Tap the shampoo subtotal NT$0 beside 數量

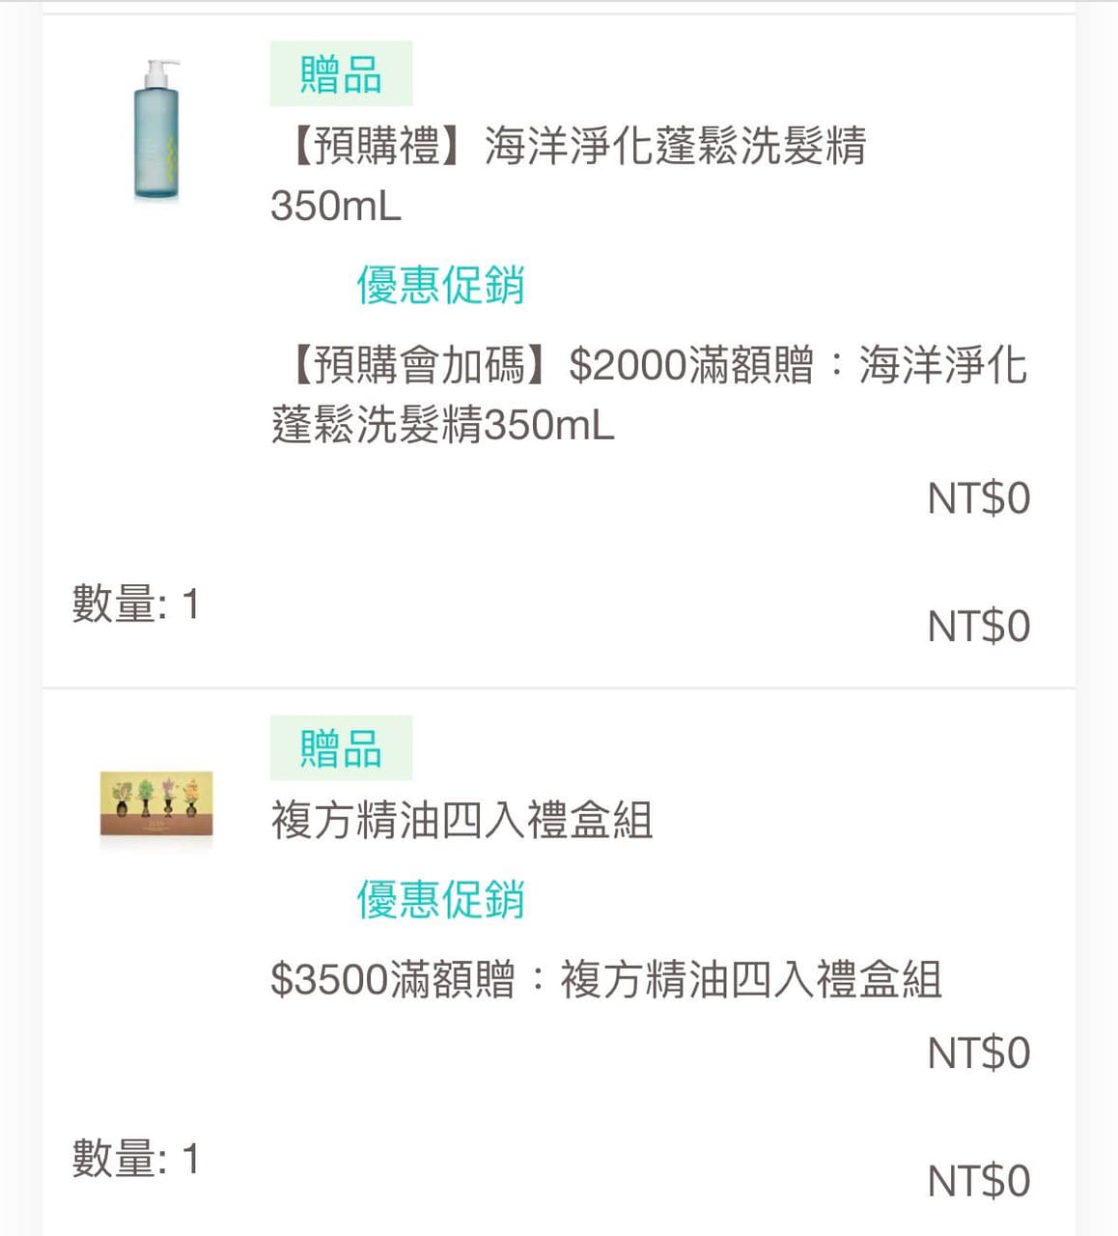point(978,626)
